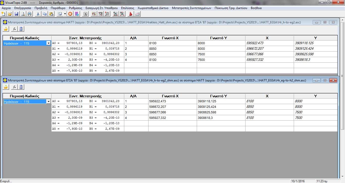Open the Χωροσταθμικό Δίκτυο menu
The image size is (345, 183).
(153, 8)
